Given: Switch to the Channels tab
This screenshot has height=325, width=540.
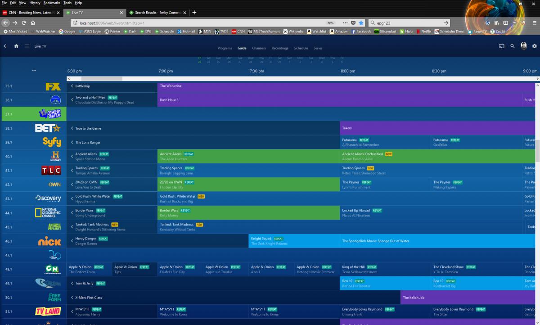Looking at the screenshot, I should [259, 48].
